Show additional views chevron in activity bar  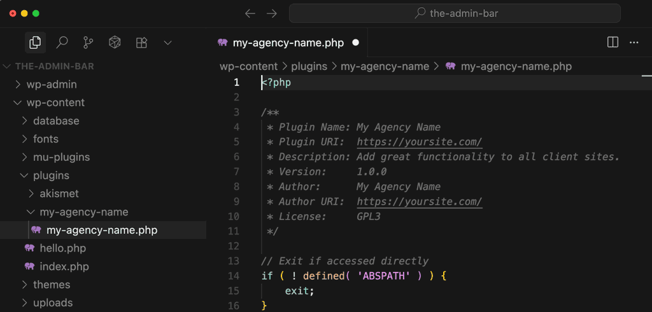click(167, 43)
